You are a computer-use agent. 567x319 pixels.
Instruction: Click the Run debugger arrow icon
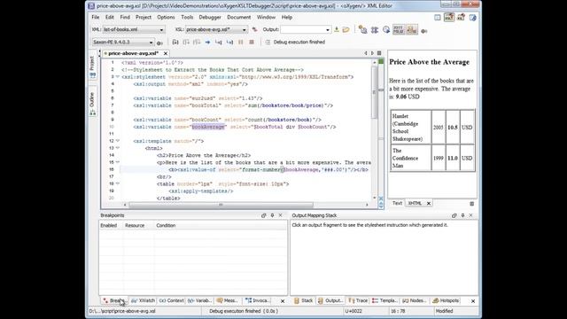click(x=207, y=43)
